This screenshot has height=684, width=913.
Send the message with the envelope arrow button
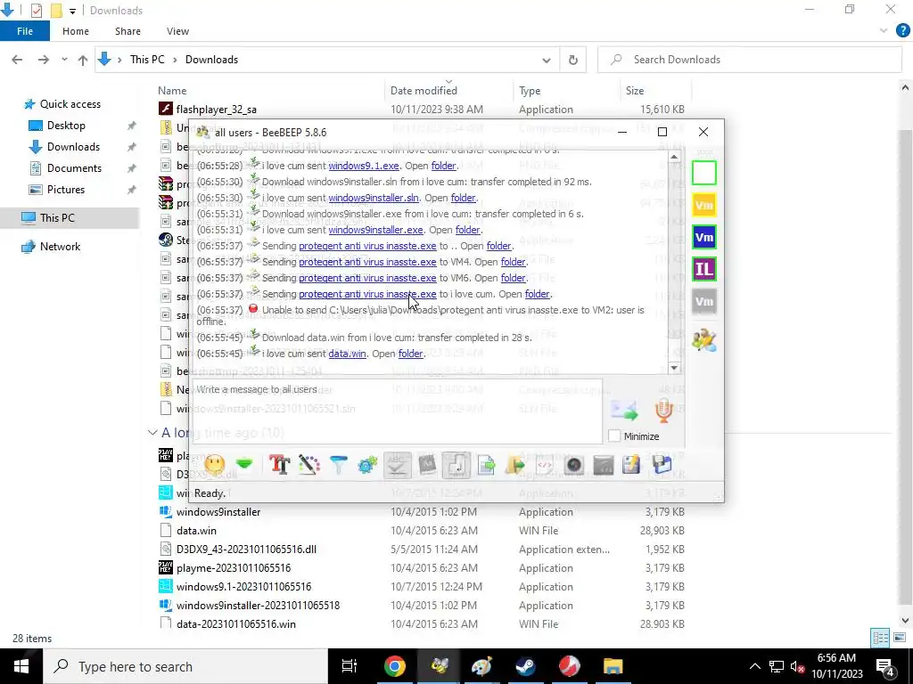pyautogui.click(x=625, y=411)
